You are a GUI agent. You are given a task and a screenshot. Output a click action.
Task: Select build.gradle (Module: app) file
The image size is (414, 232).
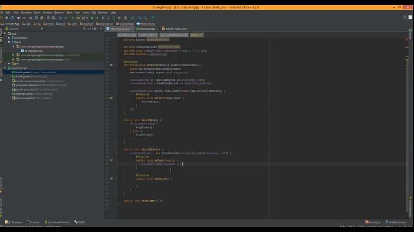click(x=31, y=77)
